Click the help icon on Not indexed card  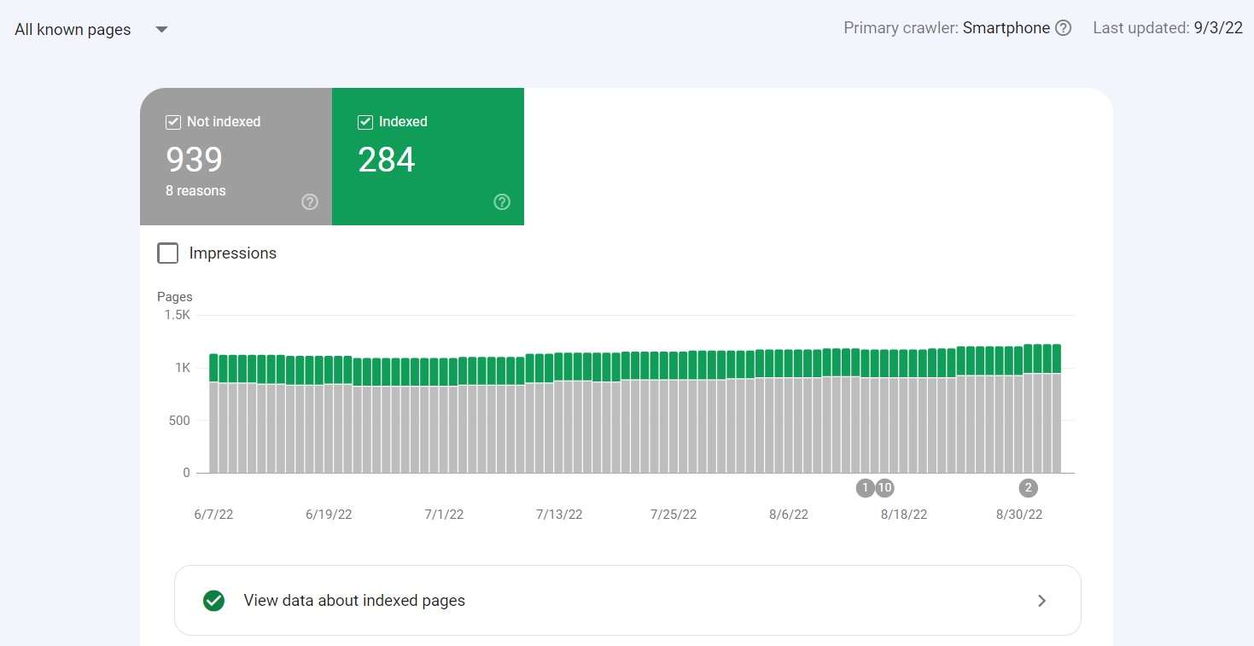[309, 201]
